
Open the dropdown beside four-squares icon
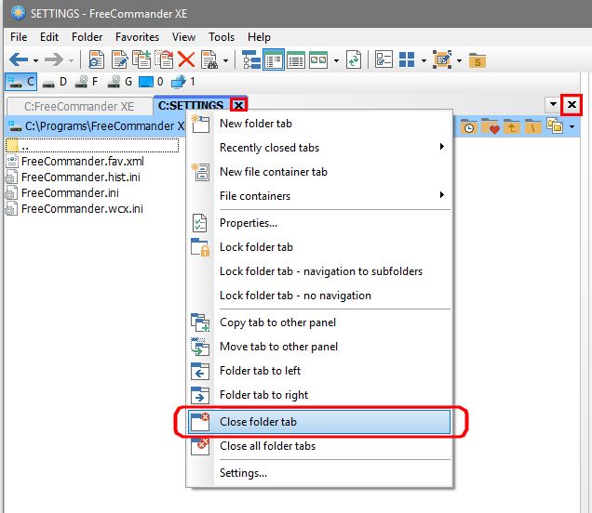(424, 60)
